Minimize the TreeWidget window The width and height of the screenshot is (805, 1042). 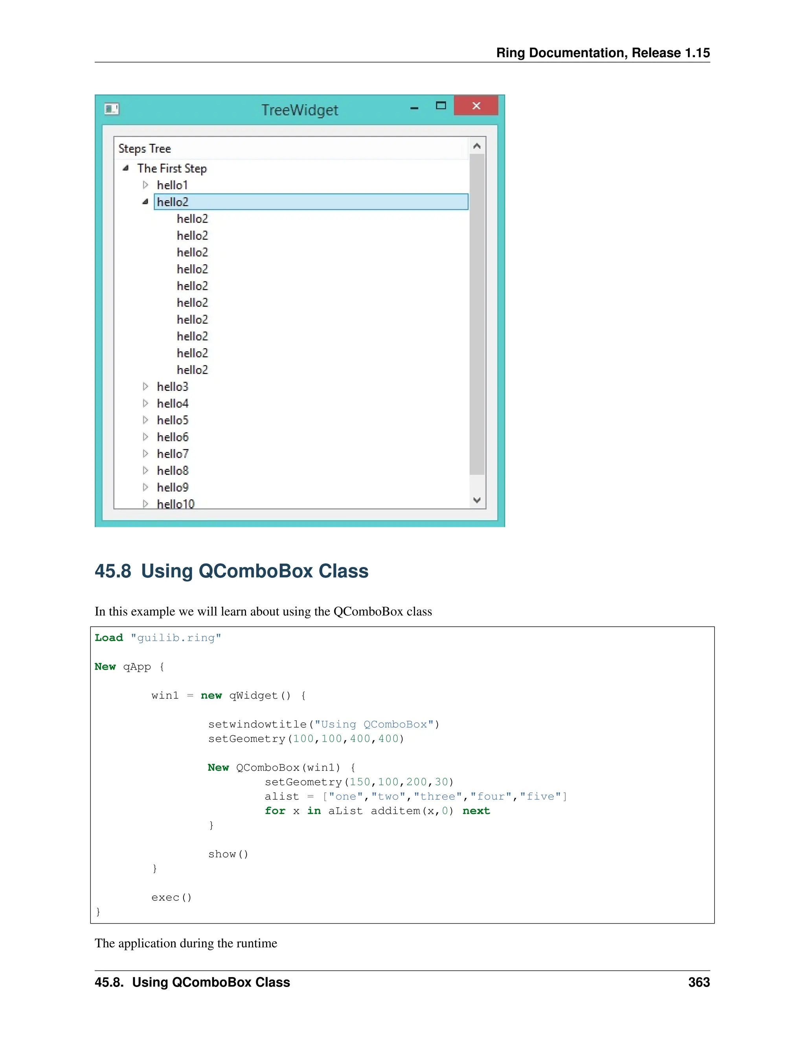pos(414,108)
